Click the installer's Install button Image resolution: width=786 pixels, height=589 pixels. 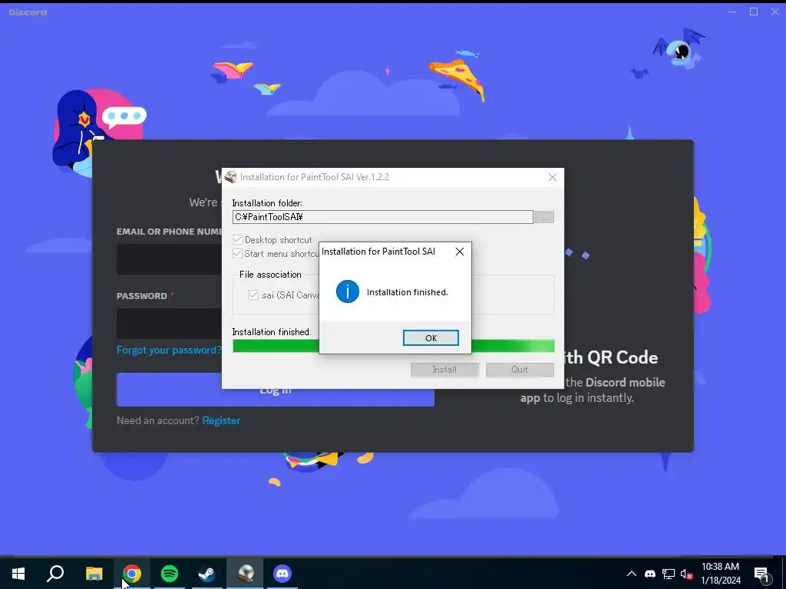tap(444, 370)
